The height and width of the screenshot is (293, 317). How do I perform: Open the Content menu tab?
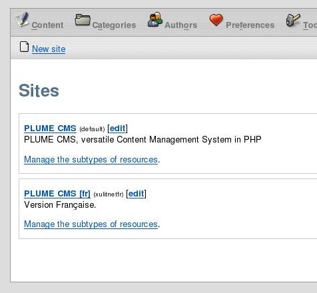[47, 25]
